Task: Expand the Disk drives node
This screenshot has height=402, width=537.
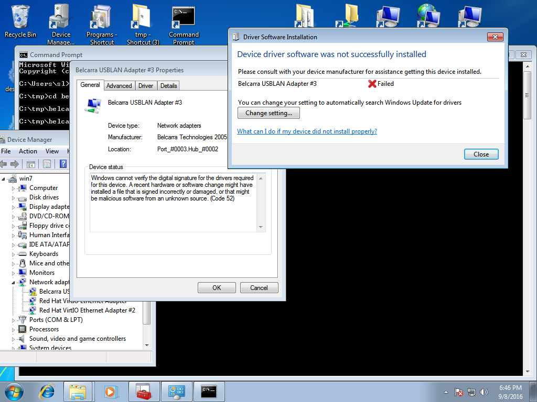Action: (13, 198)
